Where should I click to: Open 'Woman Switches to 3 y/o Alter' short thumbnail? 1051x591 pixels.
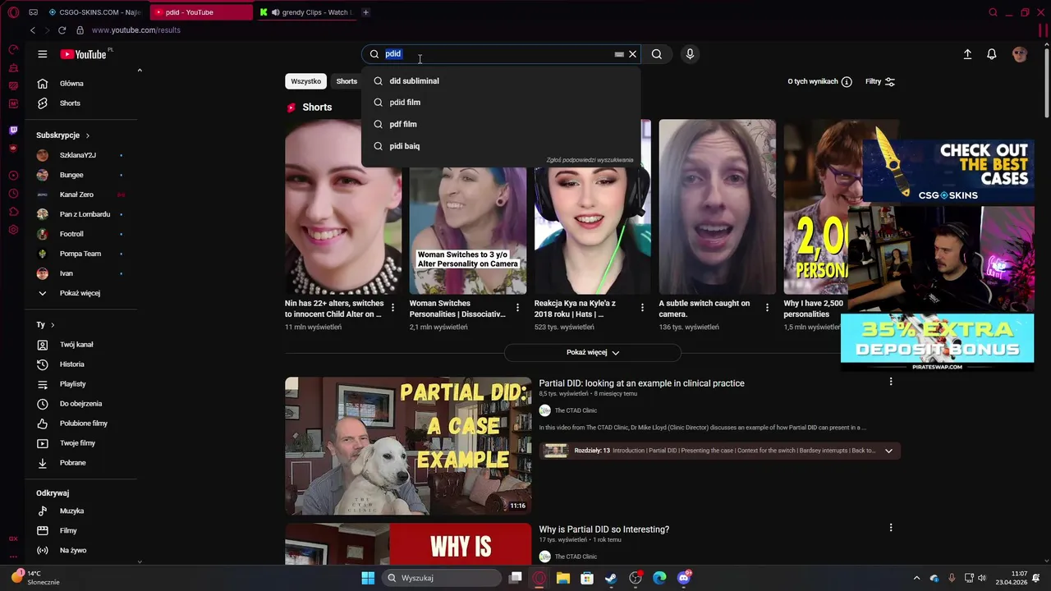click(x=468, y=207)
